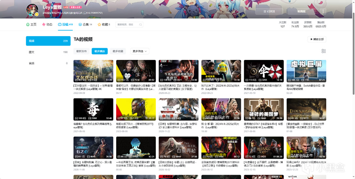
Task: Open the 19:39 video thumbnail
Action: 221,71
